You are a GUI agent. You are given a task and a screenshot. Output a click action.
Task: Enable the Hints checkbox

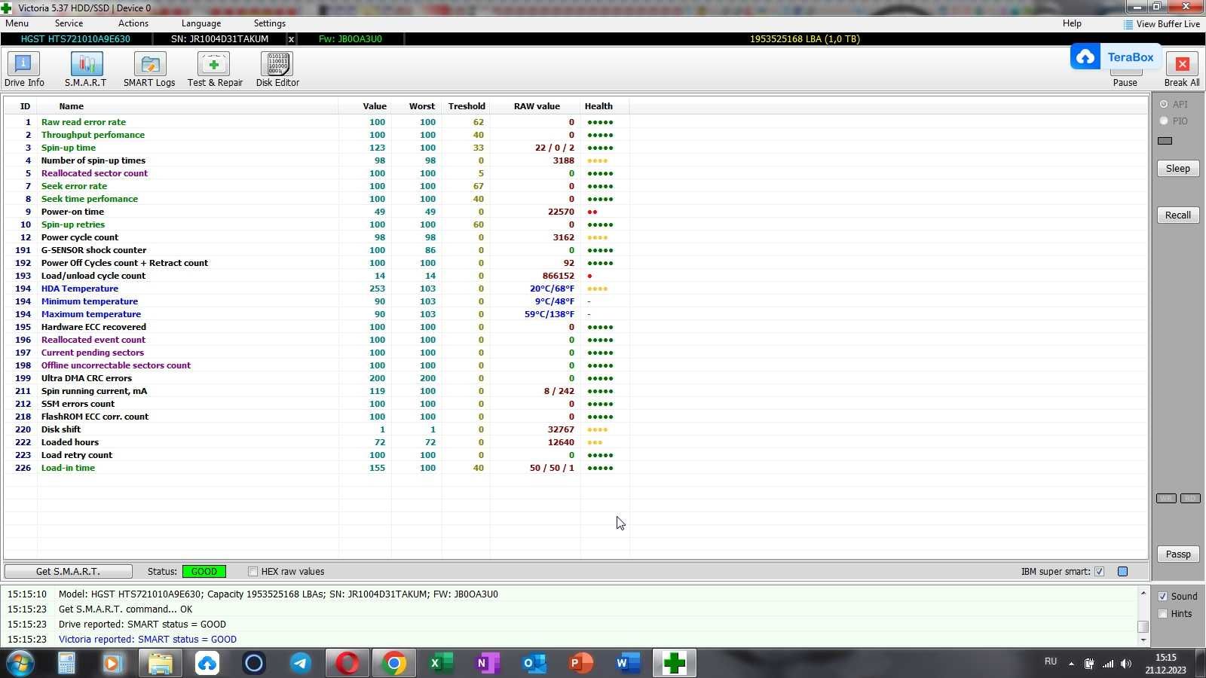click(1163, 614)
